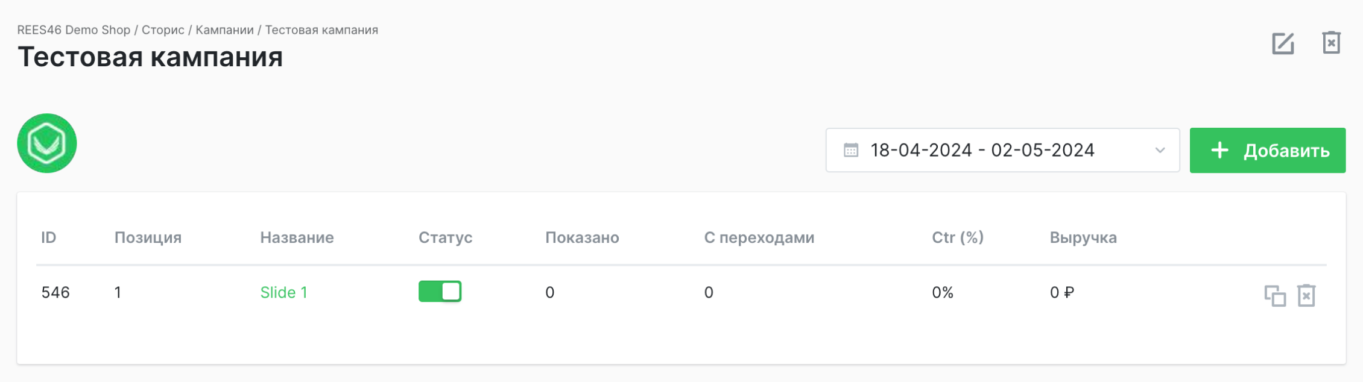This screenshot has height=382, width=1363.
Task: Open Кампании from breadcrumb trail
Action: pyautogui.click(x=225, y=29)
